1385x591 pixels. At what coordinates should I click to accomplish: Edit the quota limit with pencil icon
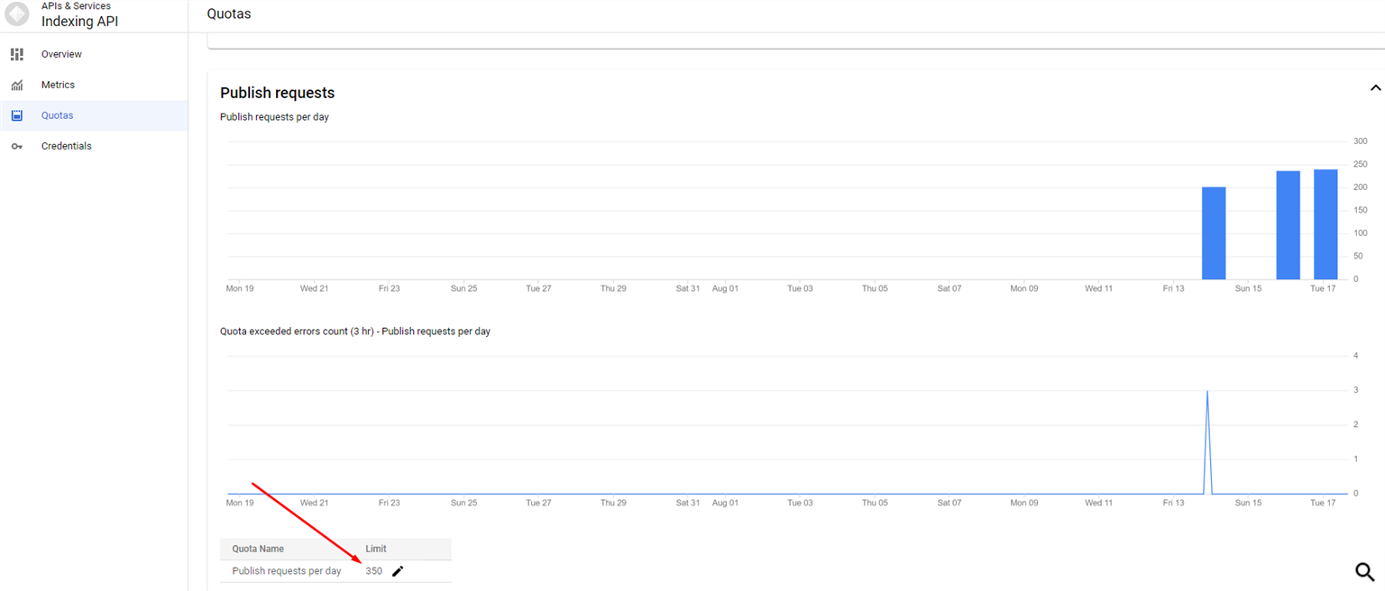(x=398, y=571)
